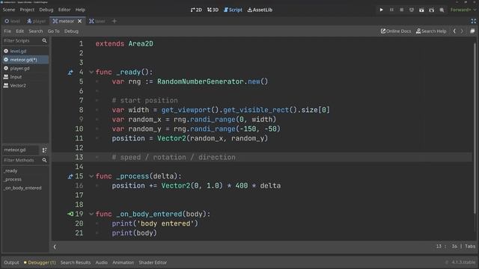The height and width of the screenshot is (269, 479).
Task: Open Vector2 documentation entry
Action: click(25, 85)
